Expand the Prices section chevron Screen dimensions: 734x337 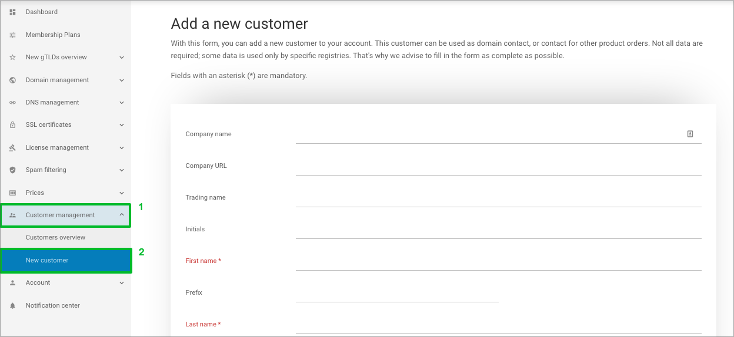click(x=122, y=193)
